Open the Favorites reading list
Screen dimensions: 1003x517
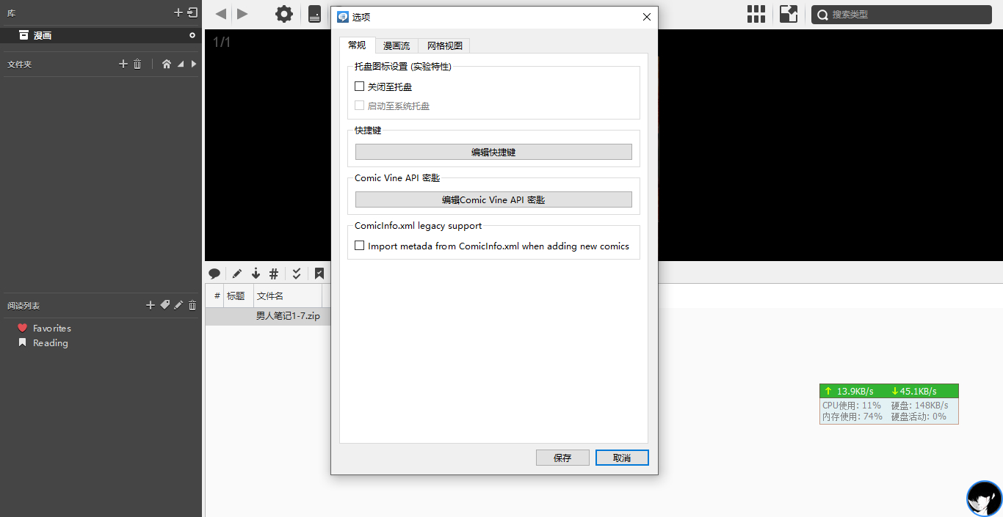pos(52,328)
